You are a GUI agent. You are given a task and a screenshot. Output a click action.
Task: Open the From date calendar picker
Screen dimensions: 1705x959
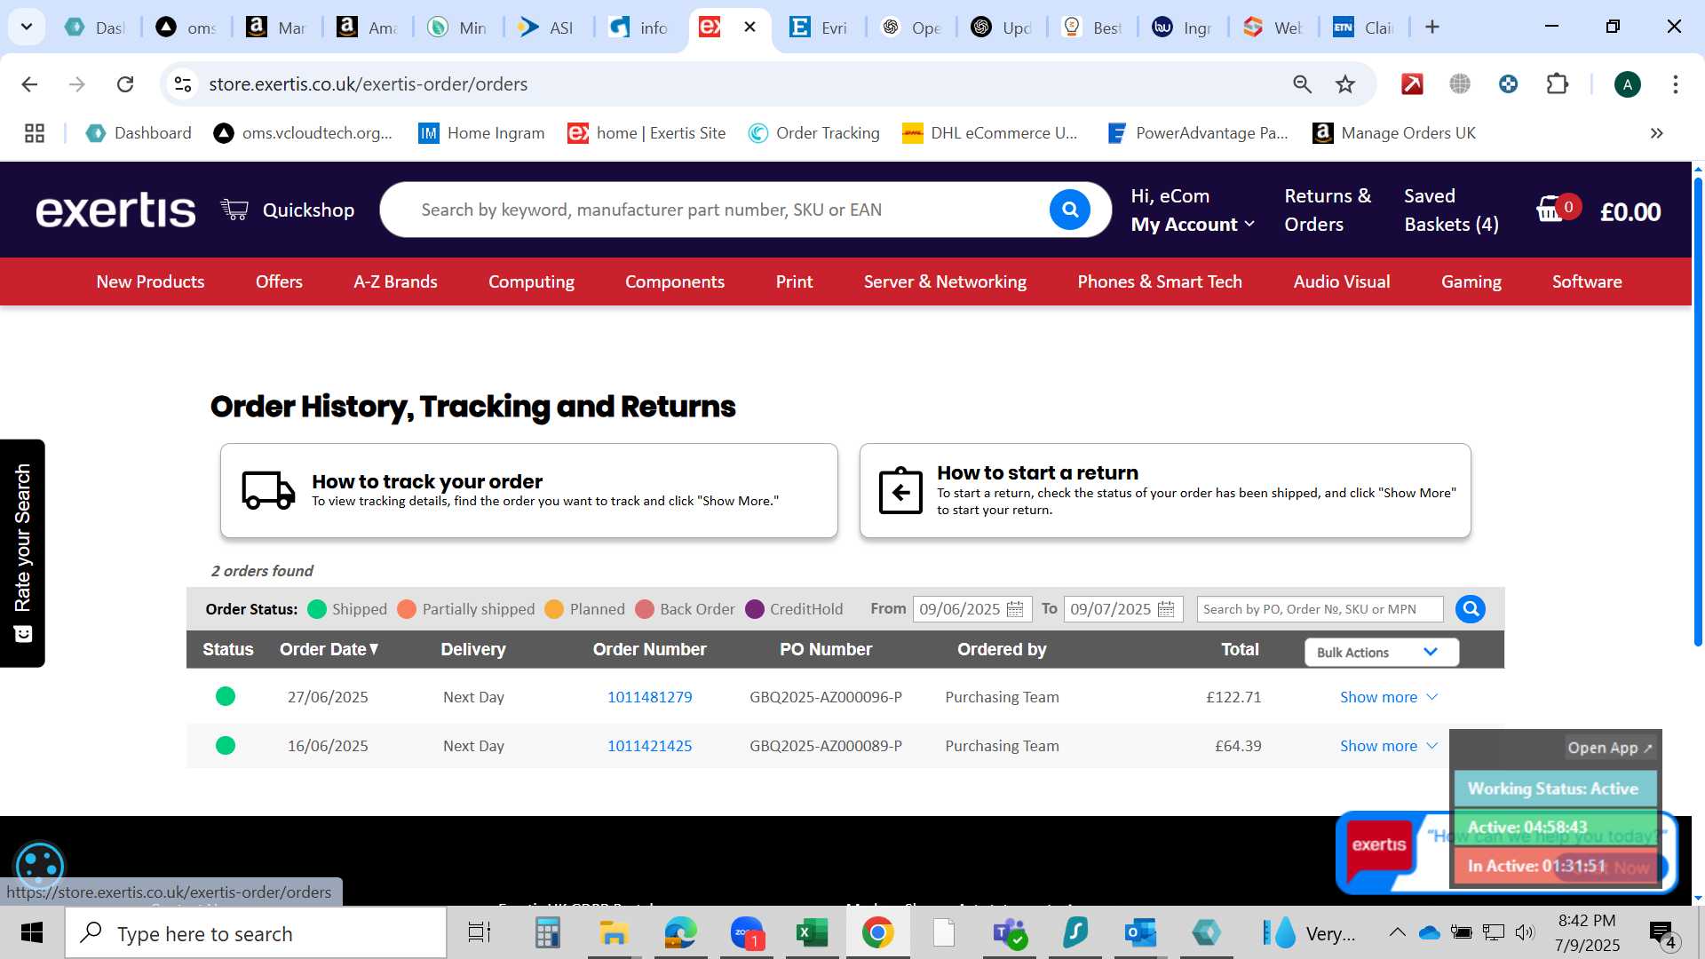pyautogui.click(x=1015, y=609)
